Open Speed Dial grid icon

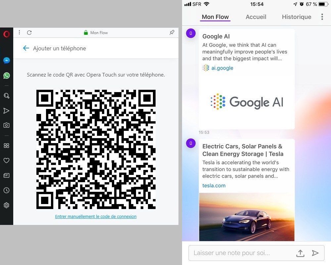pos(6,145)
